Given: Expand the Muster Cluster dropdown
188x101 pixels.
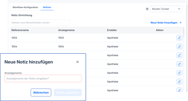Looking at the screenshot, I should point(166,9).
